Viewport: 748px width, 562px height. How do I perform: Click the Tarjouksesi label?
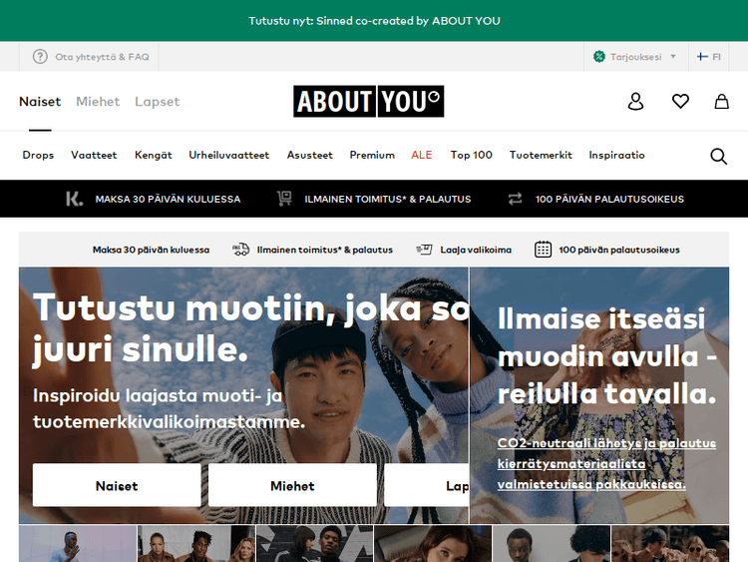[x=636, y=57]
